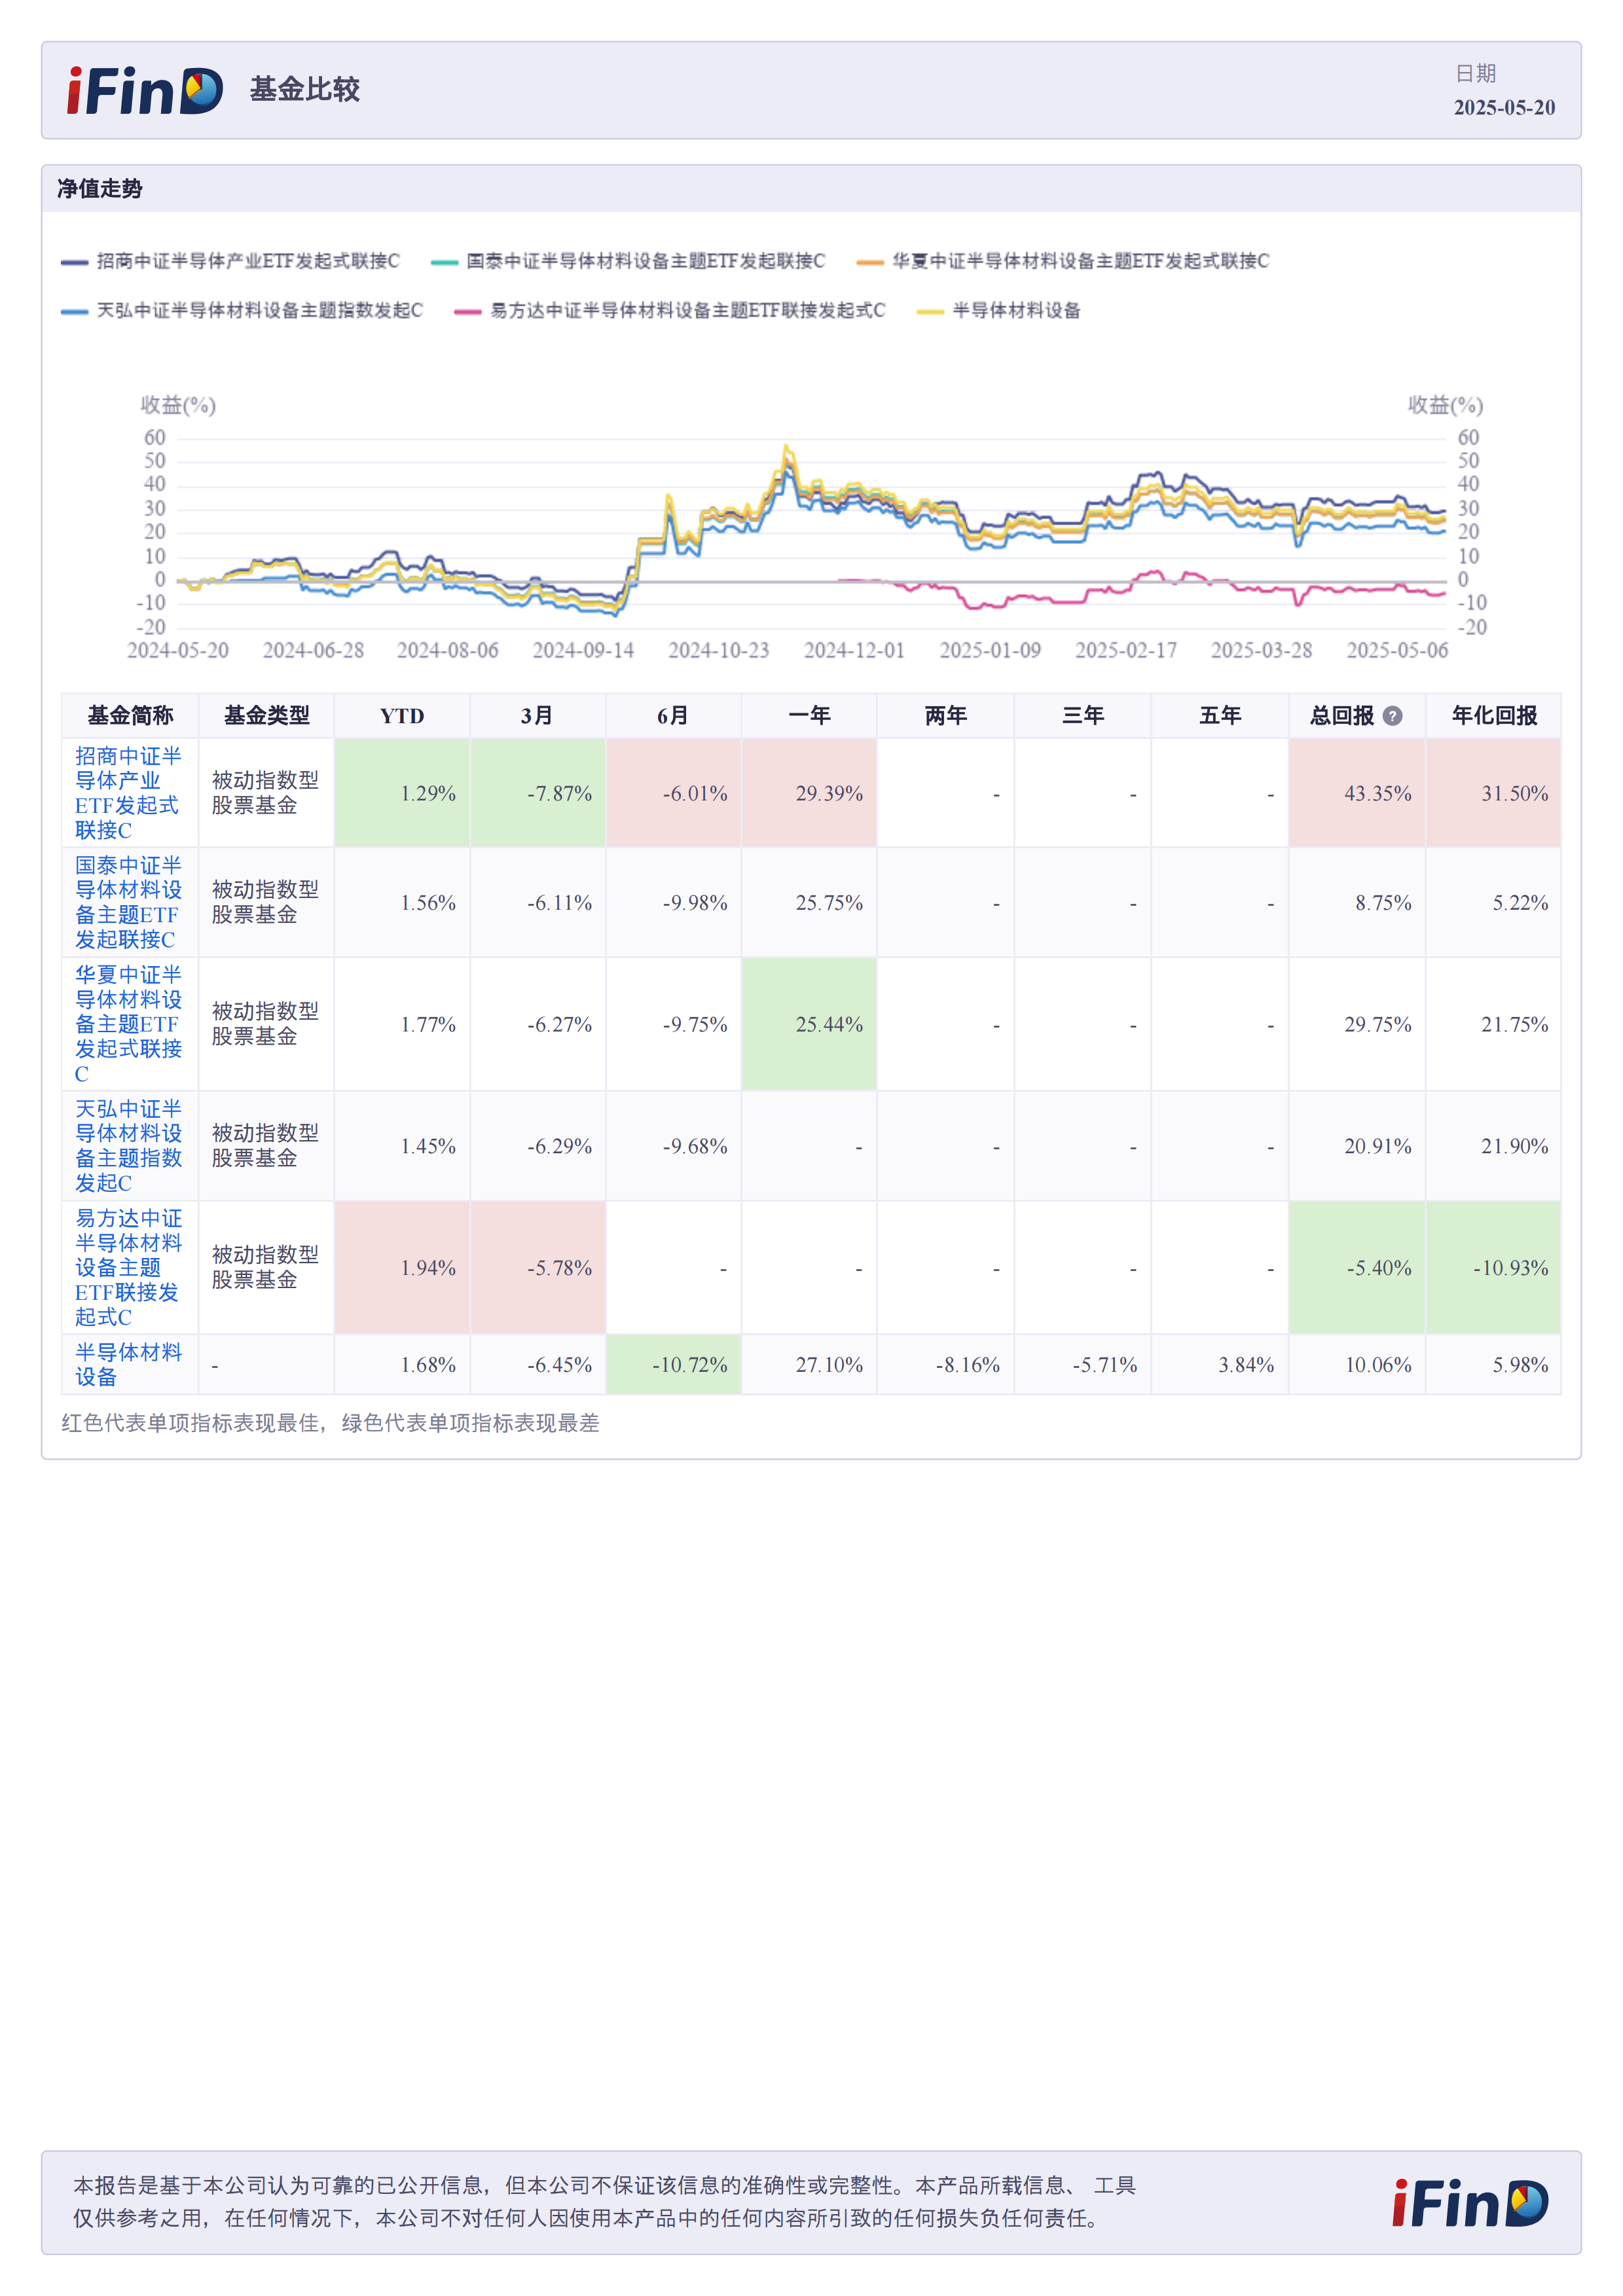Click the 3月 column header
The height and width of the screenshot is (2296, 1623).
coord(537,716)
